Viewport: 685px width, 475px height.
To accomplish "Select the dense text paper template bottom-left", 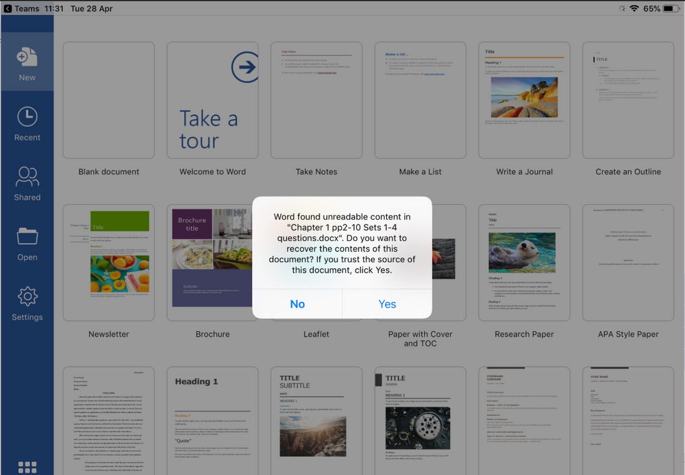I will pos(108,420).
